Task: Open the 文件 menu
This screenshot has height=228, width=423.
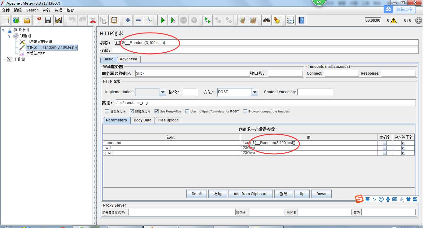Action: [x=6, y=10]
